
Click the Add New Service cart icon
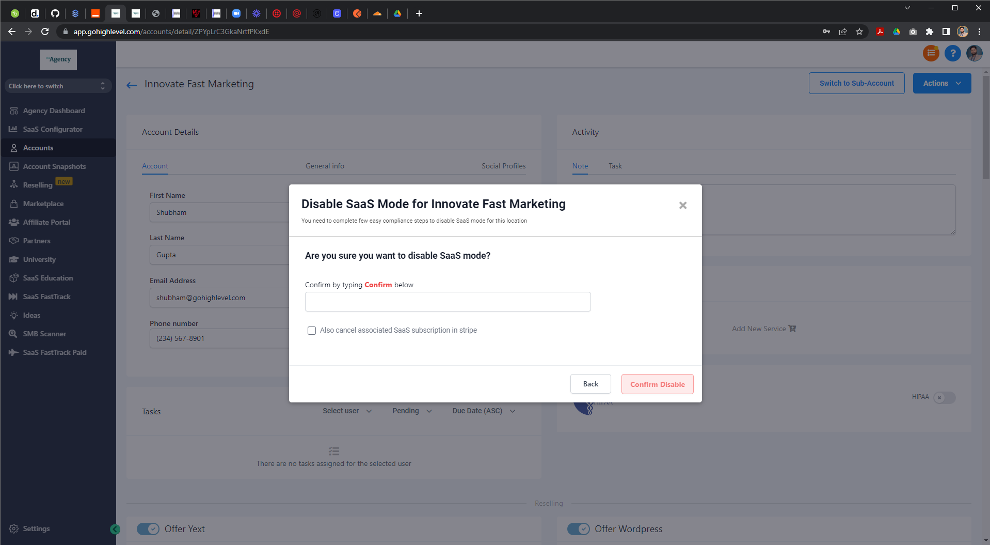792,329
